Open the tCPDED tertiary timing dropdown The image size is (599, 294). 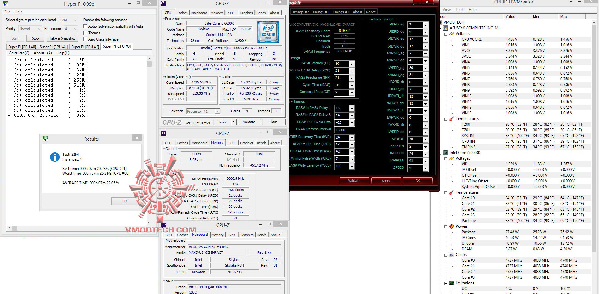pyautogui.click(x=425, y=168)
